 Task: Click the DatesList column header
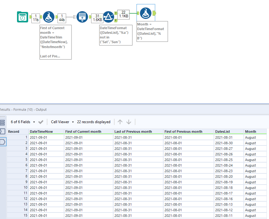click(x=229, y=132)
